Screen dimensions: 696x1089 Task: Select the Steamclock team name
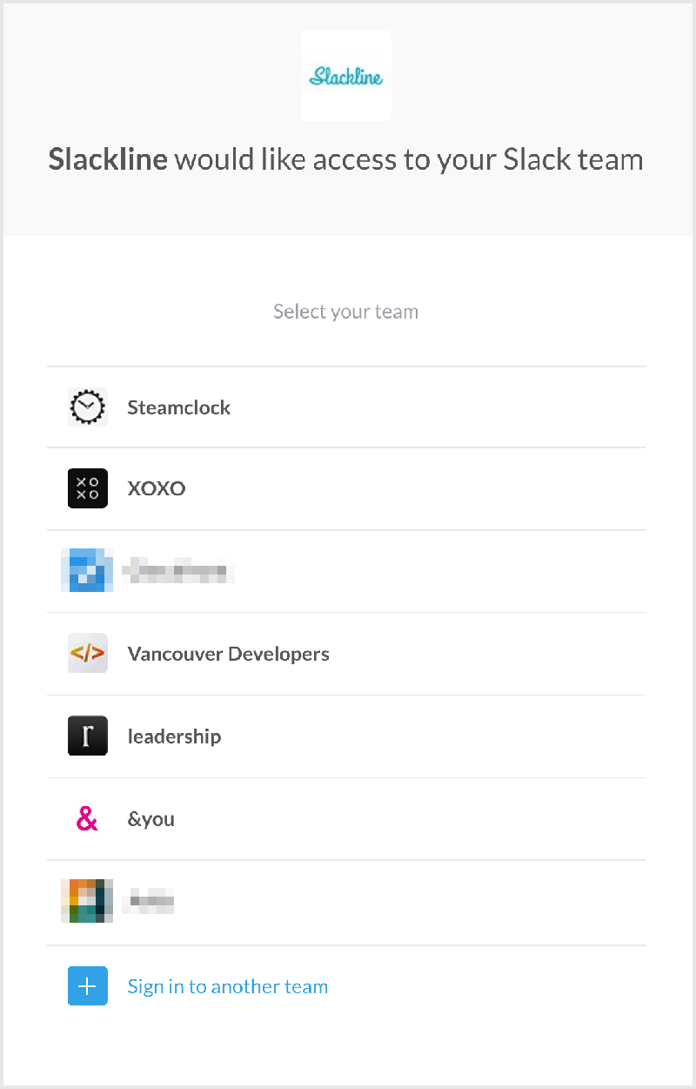(179, 407)
